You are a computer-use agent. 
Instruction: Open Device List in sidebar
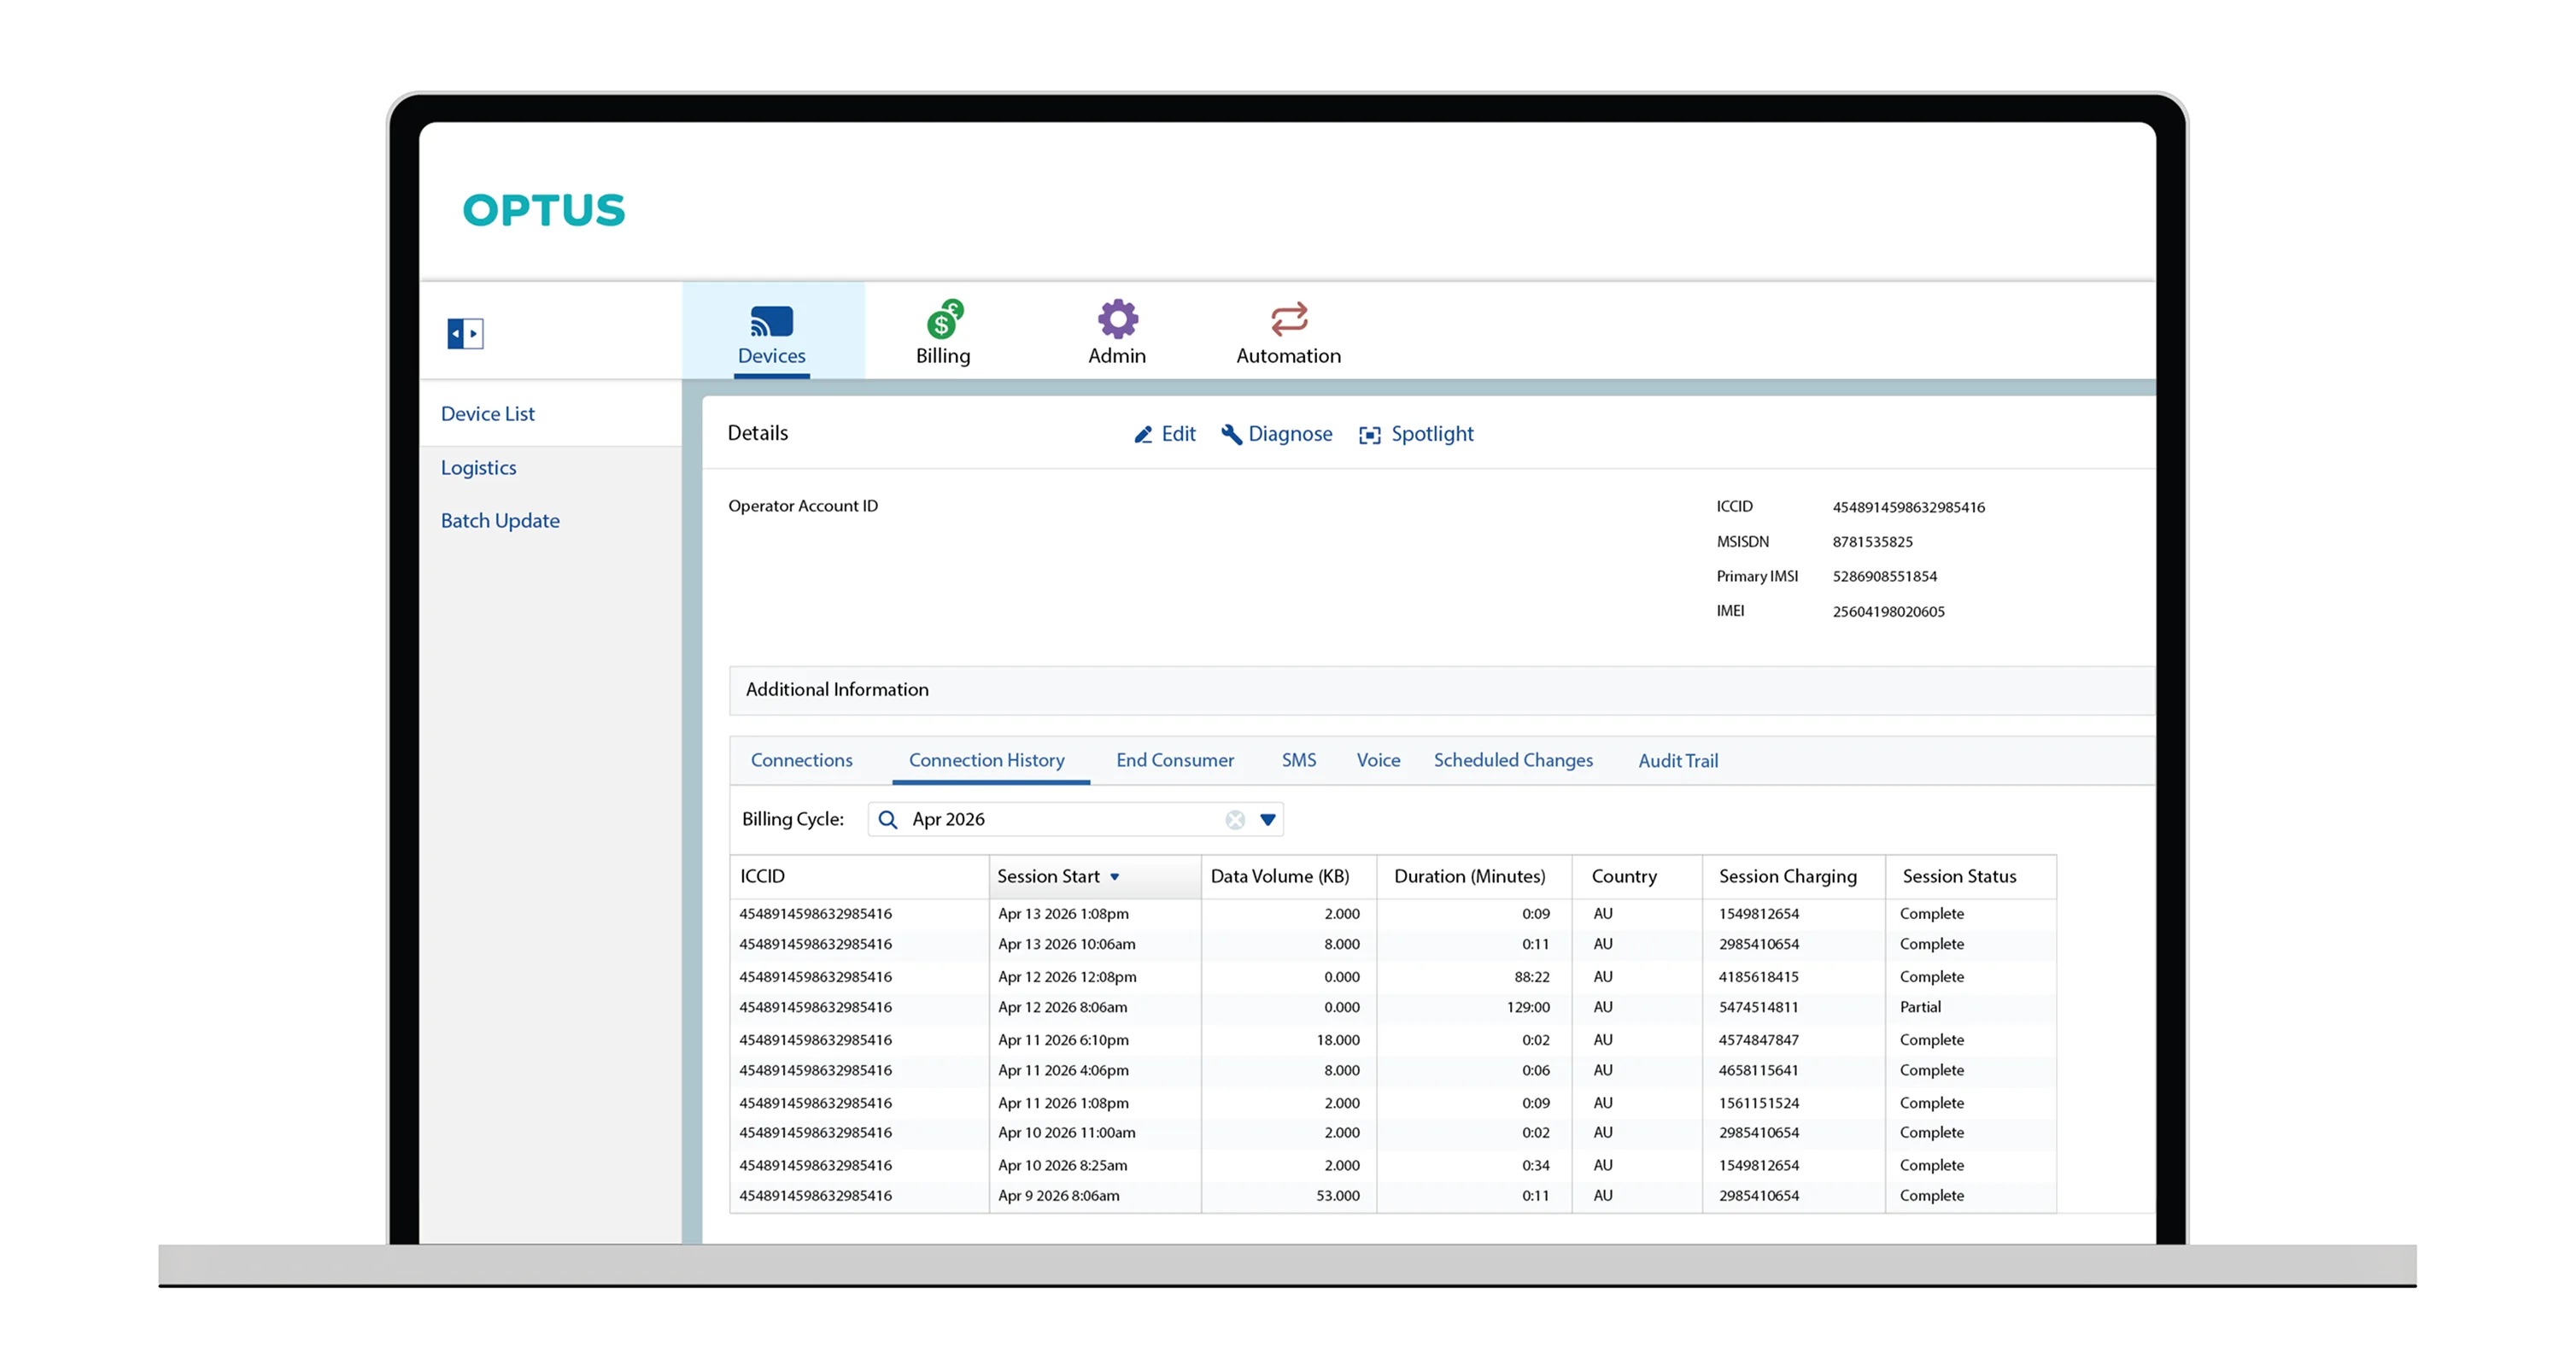coord(487,413)
